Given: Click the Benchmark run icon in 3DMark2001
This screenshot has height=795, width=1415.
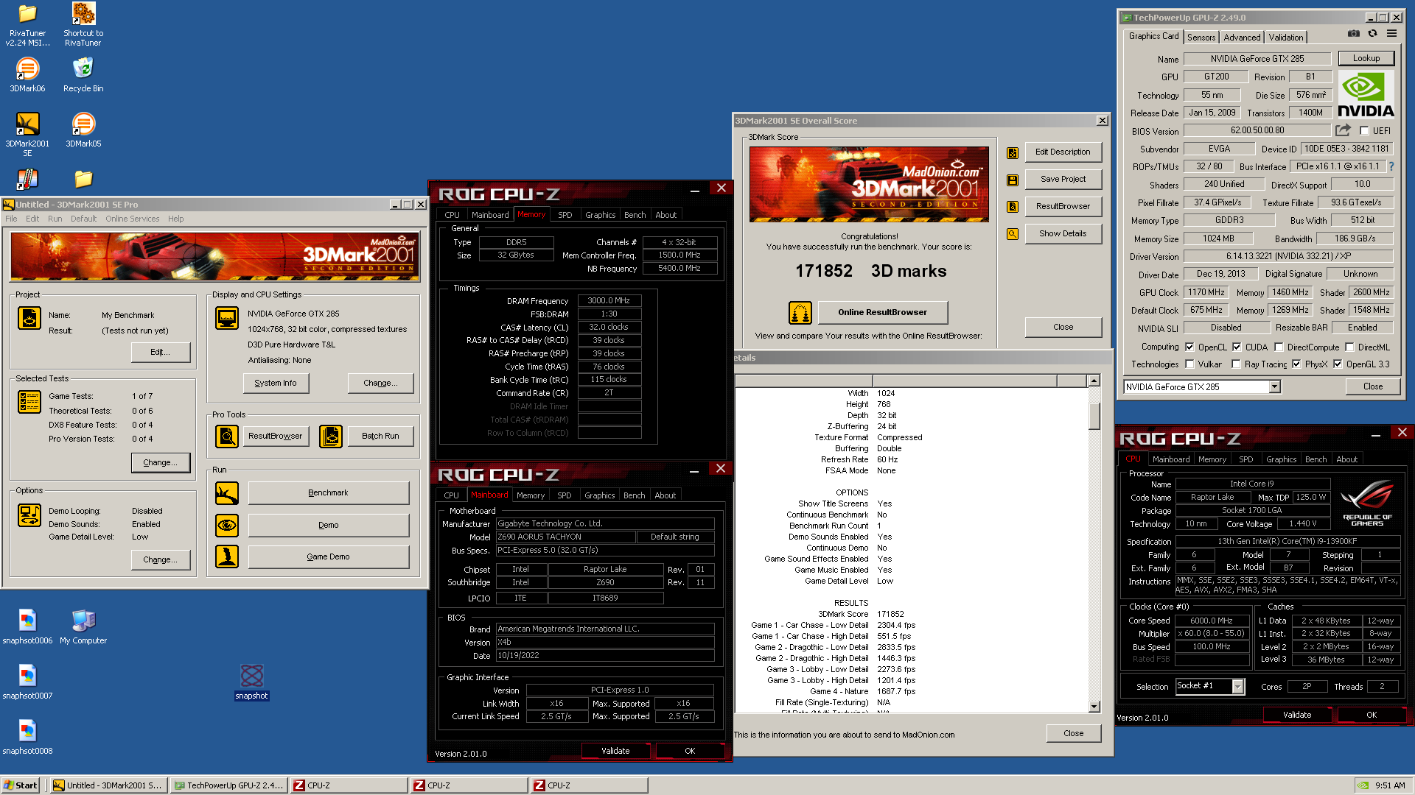Looking at the screenshot, I should point(227,493).
